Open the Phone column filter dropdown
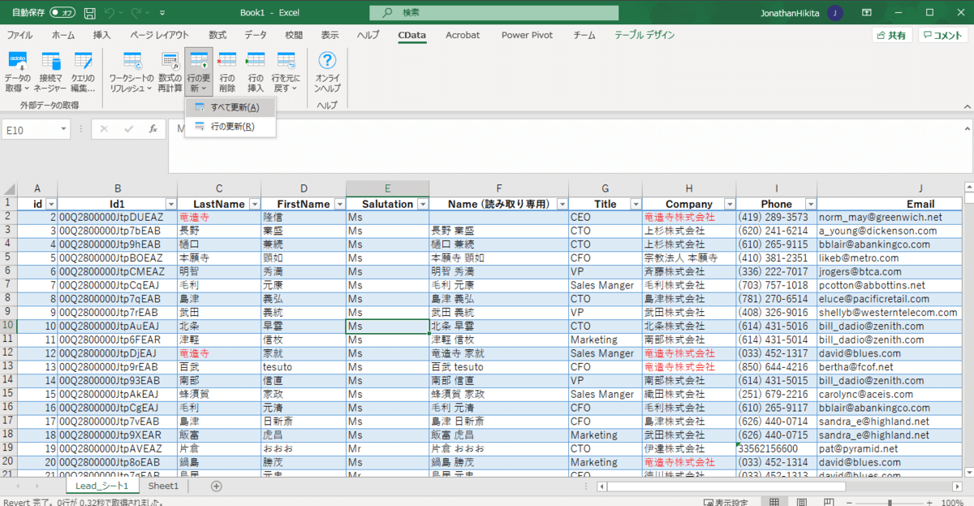Viewport: 974px width, 506px height. (x=809, y=205)
